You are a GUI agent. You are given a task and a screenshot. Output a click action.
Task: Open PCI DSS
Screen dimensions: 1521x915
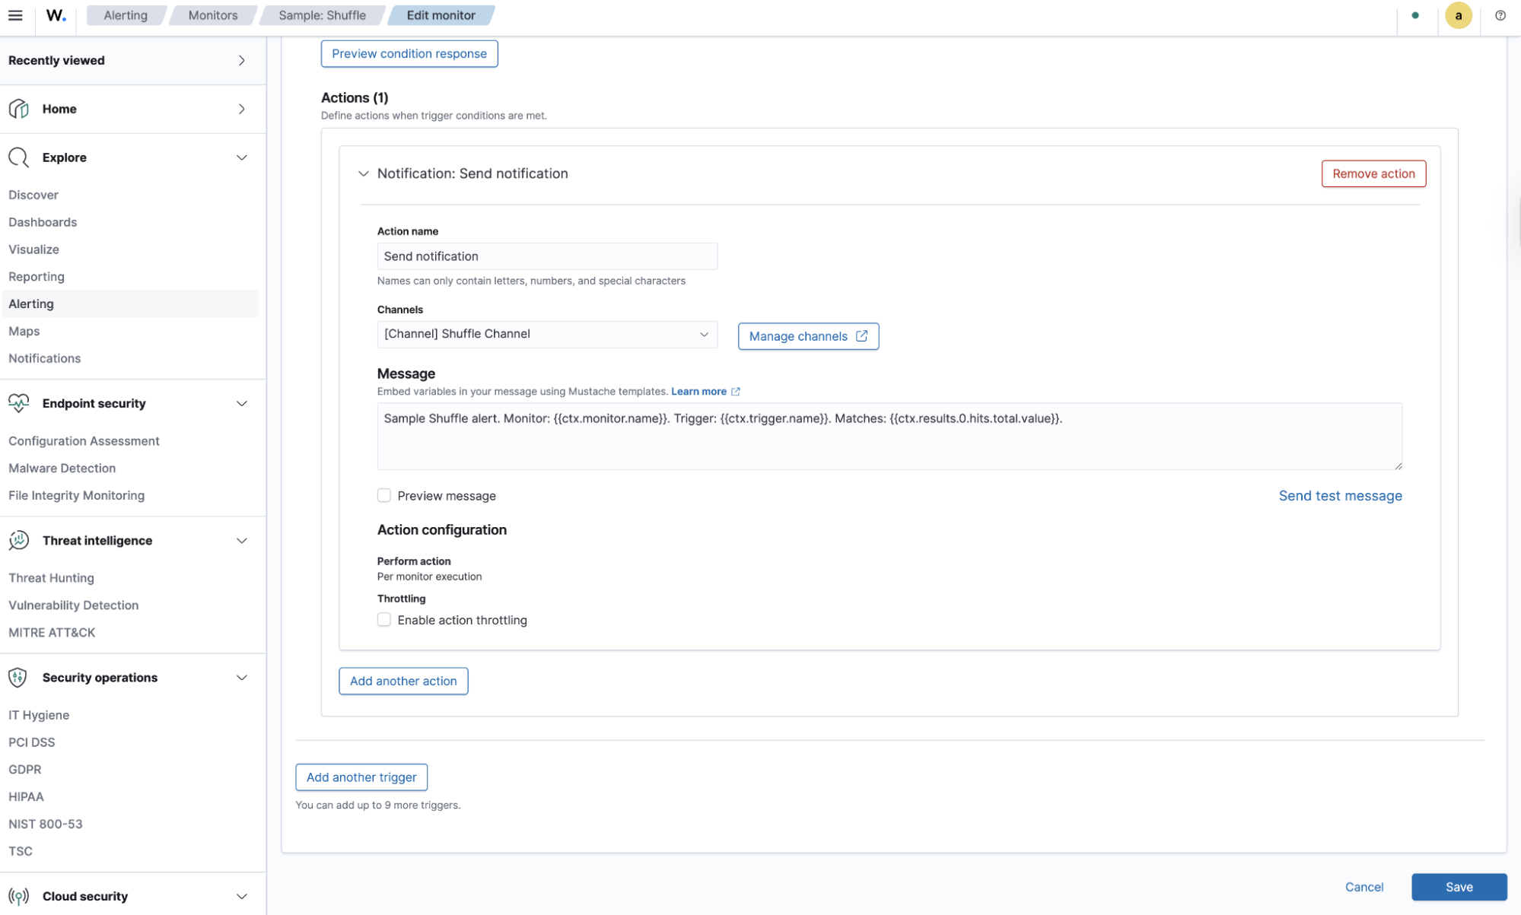(x=31, y=742)
